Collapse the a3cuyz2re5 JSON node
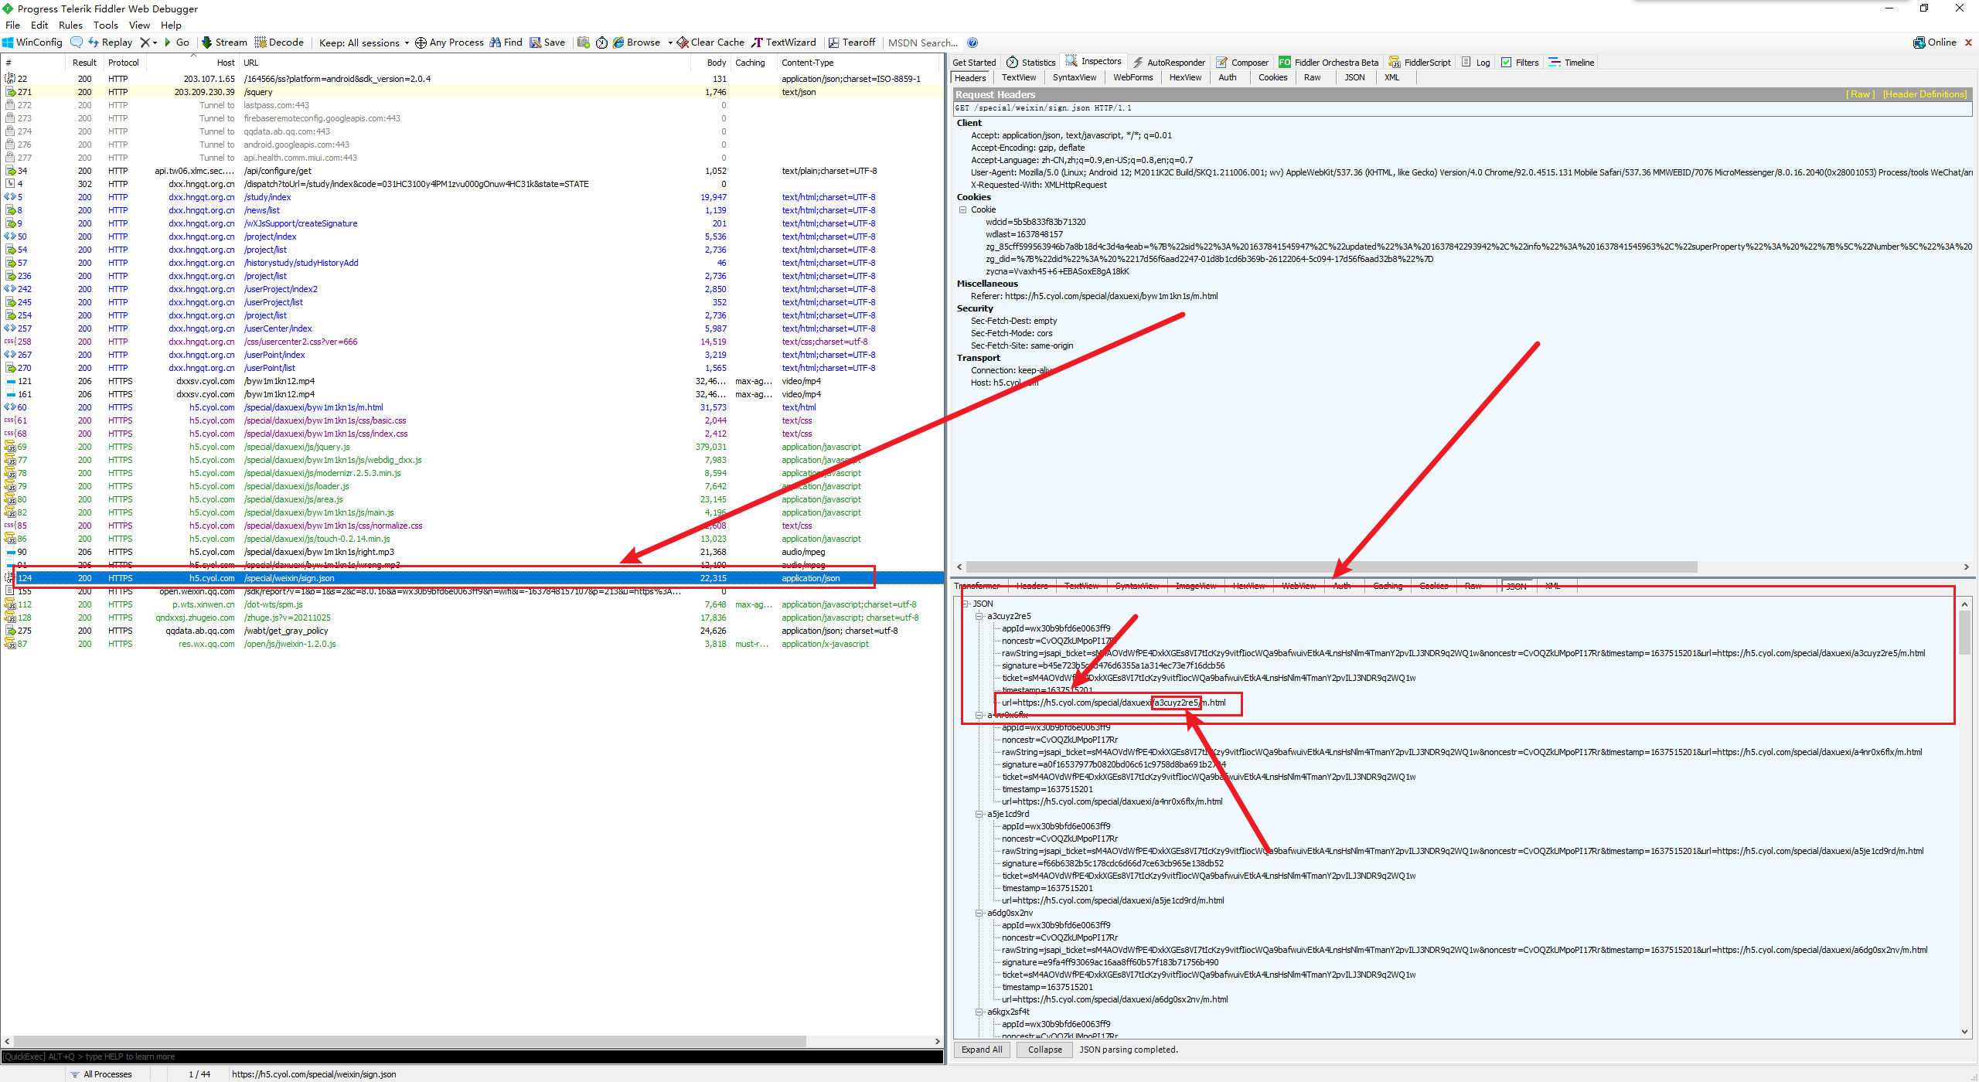The width and height of the screenshot is (1979, 1082). point(979,616)
